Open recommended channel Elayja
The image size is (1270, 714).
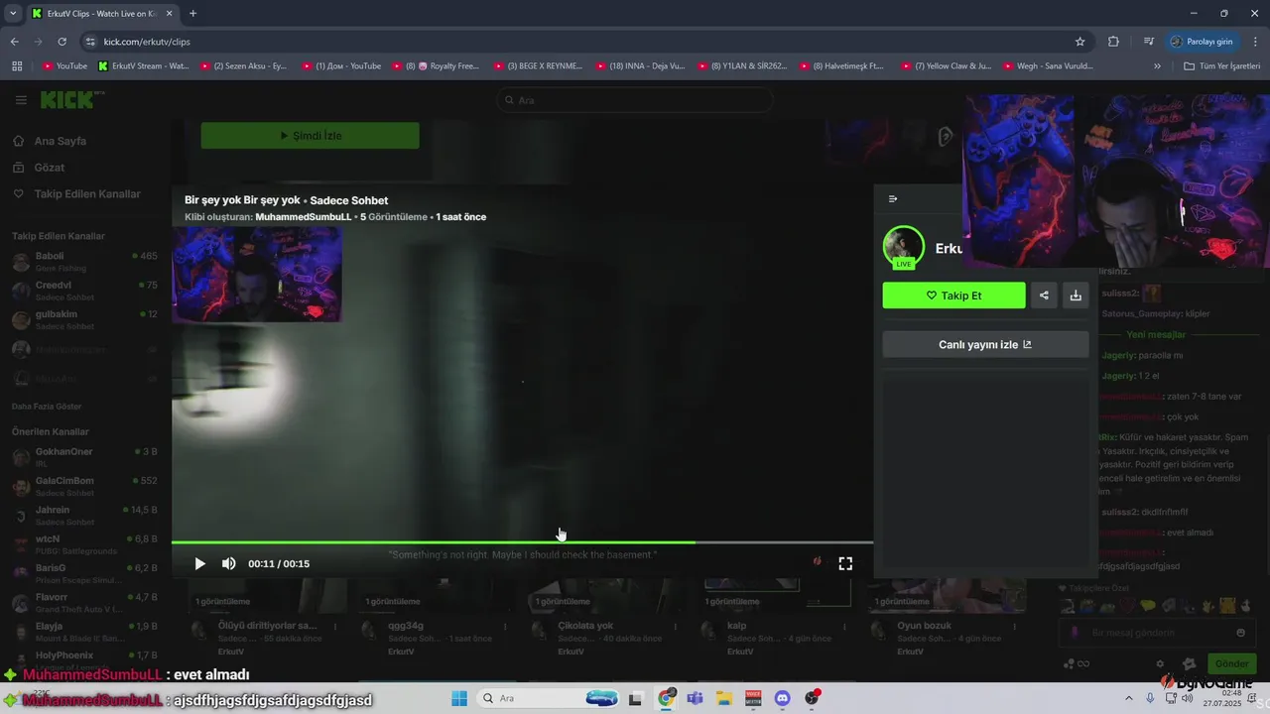coord(84,632)
